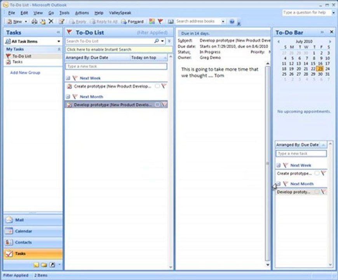Screen dimensions: 338x280
Task: Click the Print icon in toolbar
Action: pos(35,21)
